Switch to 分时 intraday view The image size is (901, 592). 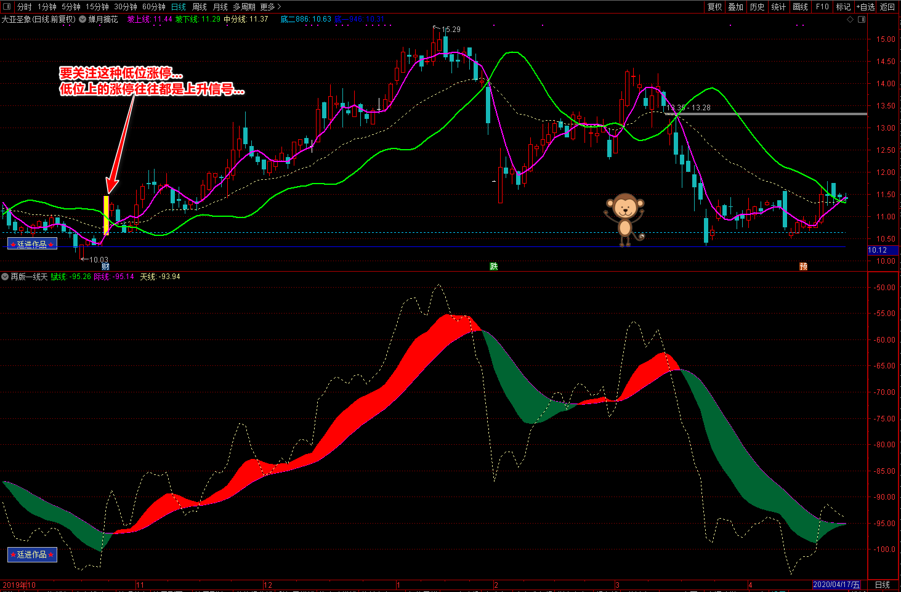point(24,7)
